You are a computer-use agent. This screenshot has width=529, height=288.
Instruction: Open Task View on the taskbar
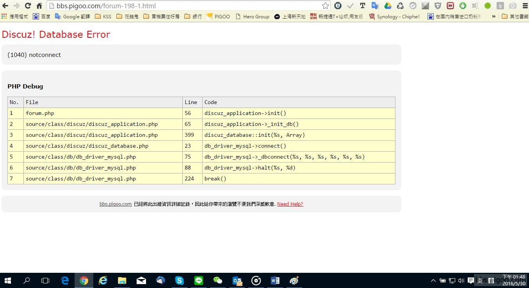[x=45, y=281]
